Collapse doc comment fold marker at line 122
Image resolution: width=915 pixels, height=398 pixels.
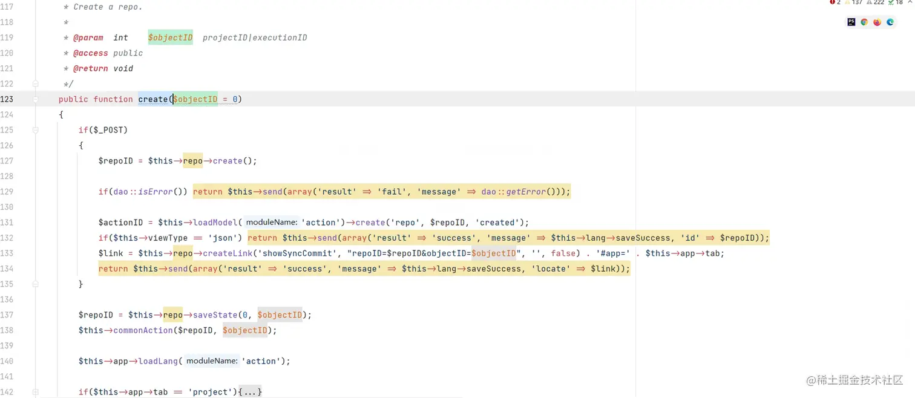click(x=35, y=83)
